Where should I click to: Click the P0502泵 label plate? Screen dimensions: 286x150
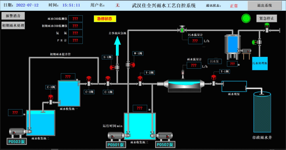click(x=165, y=145)
